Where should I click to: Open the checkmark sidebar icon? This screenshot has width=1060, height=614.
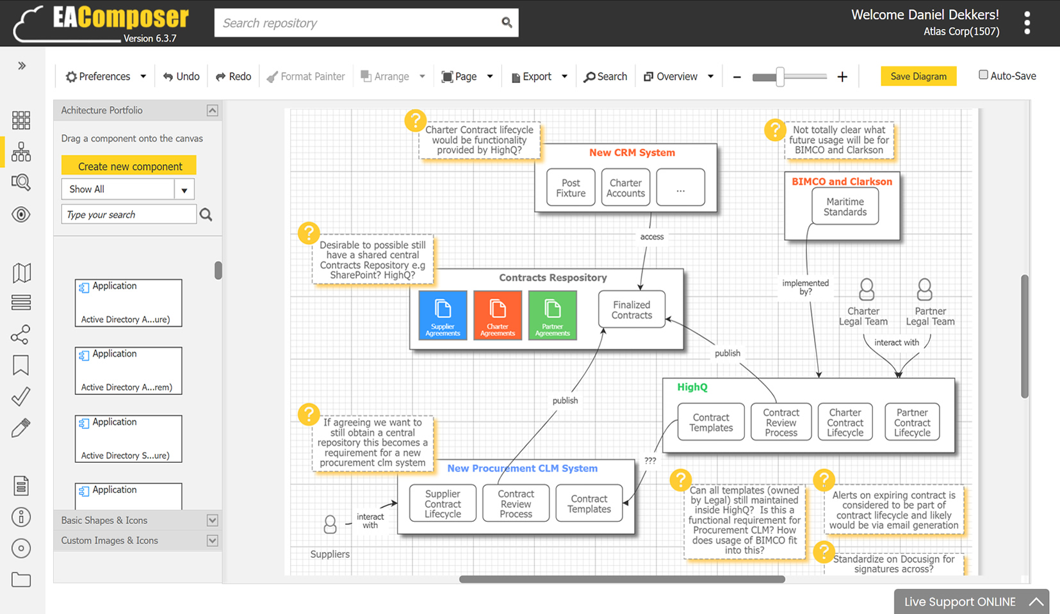coord(20,396)
